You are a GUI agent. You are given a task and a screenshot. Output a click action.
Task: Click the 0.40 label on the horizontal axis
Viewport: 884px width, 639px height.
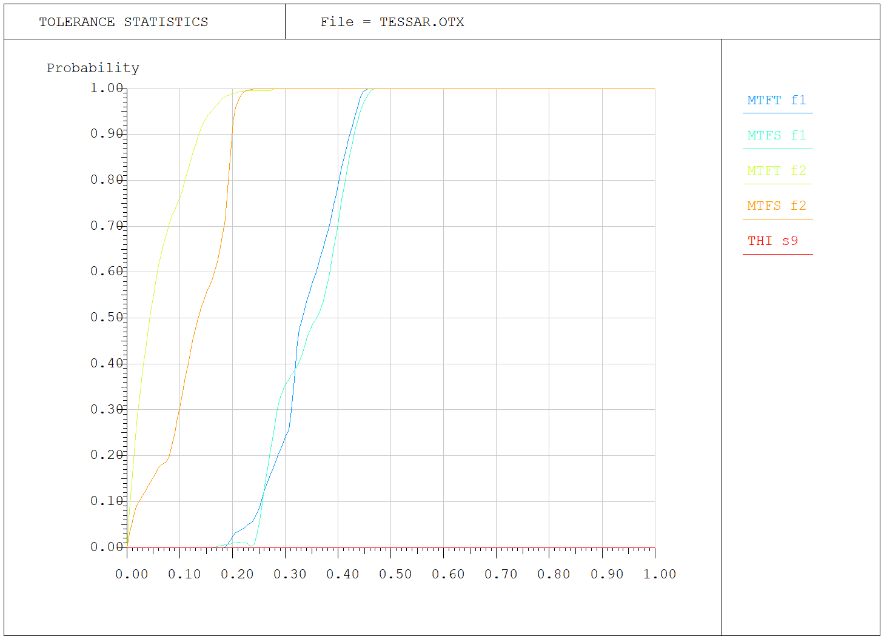[343, 574]
